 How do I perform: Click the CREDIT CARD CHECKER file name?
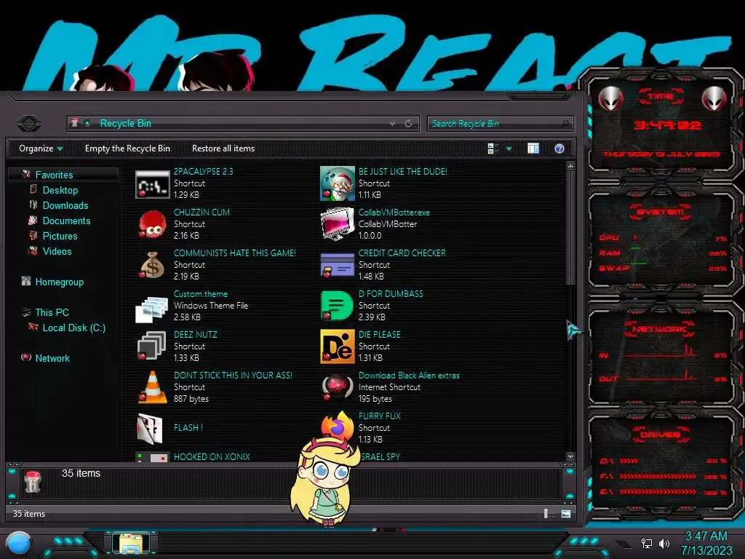(x=402, y=253)
